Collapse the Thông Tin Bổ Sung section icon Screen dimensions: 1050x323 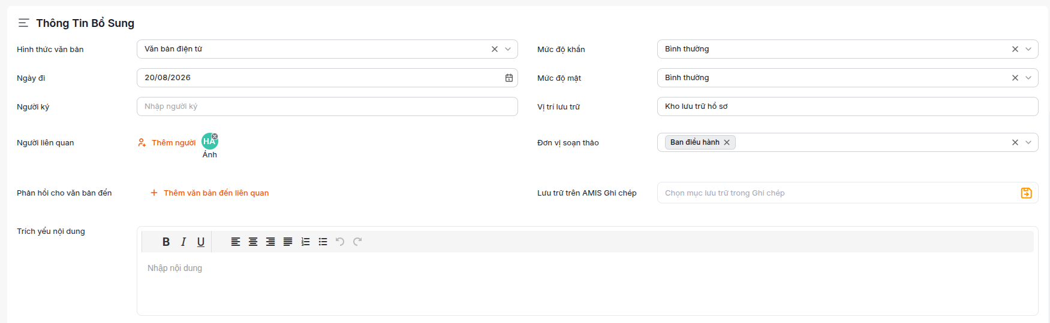point(23,23)
